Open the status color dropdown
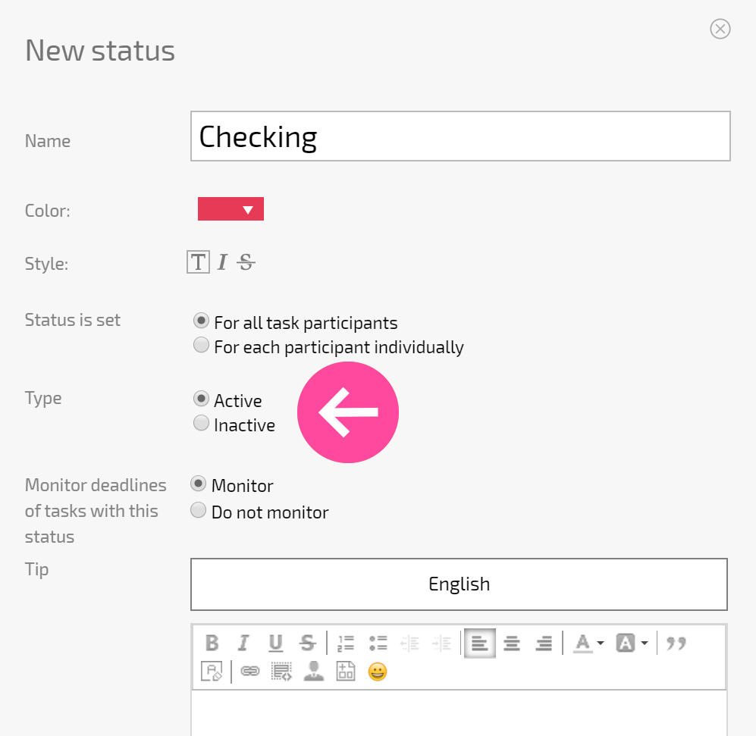Viewport: 756px width, 736px height. pyautogui.click(x=231, y=208)
